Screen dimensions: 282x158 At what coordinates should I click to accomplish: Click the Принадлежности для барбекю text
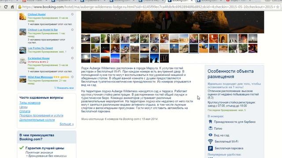pos(235,122)
